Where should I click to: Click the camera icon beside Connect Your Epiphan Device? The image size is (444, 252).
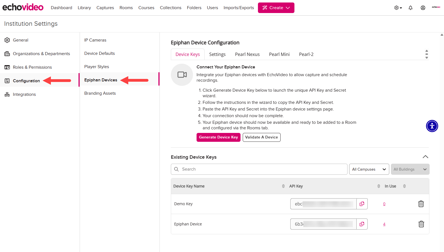182,75
